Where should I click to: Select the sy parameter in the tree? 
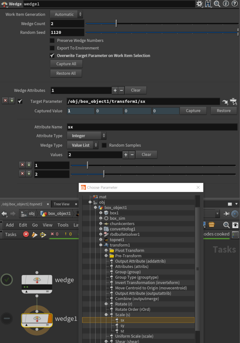pyautogui.click(x=122, y=326)
